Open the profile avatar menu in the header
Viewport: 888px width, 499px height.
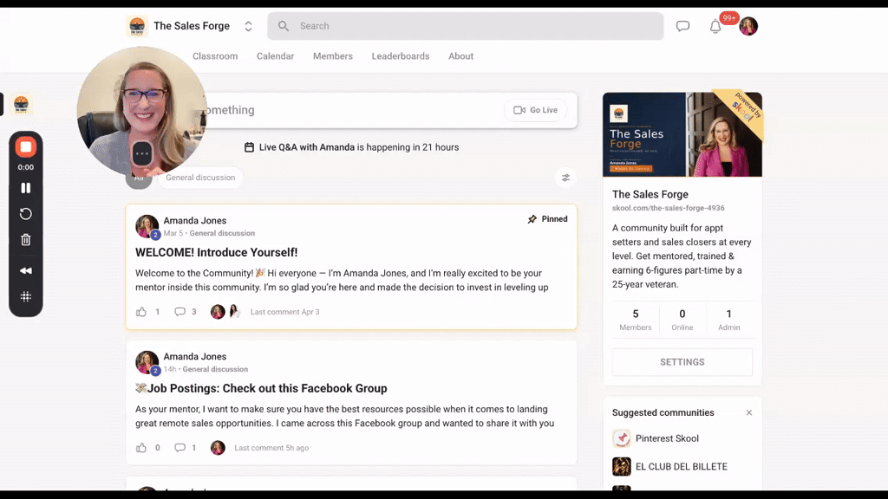(748, 26)
